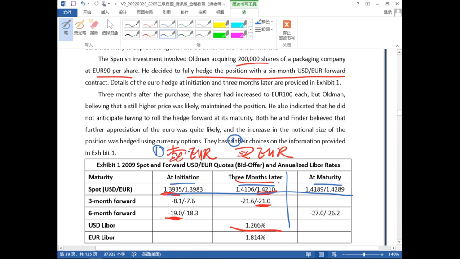Select the 笔 (Pen) tool

click(x=66, y=27)
